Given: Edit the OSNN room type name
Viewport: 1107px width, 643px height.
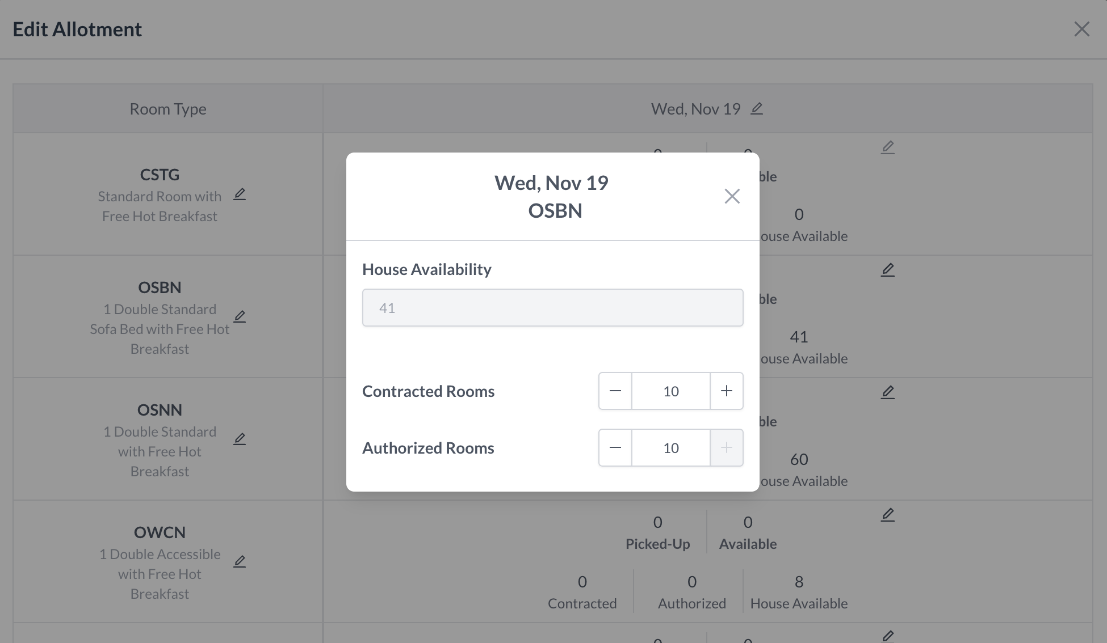Looking at the screenshot, I should point(240,439).
